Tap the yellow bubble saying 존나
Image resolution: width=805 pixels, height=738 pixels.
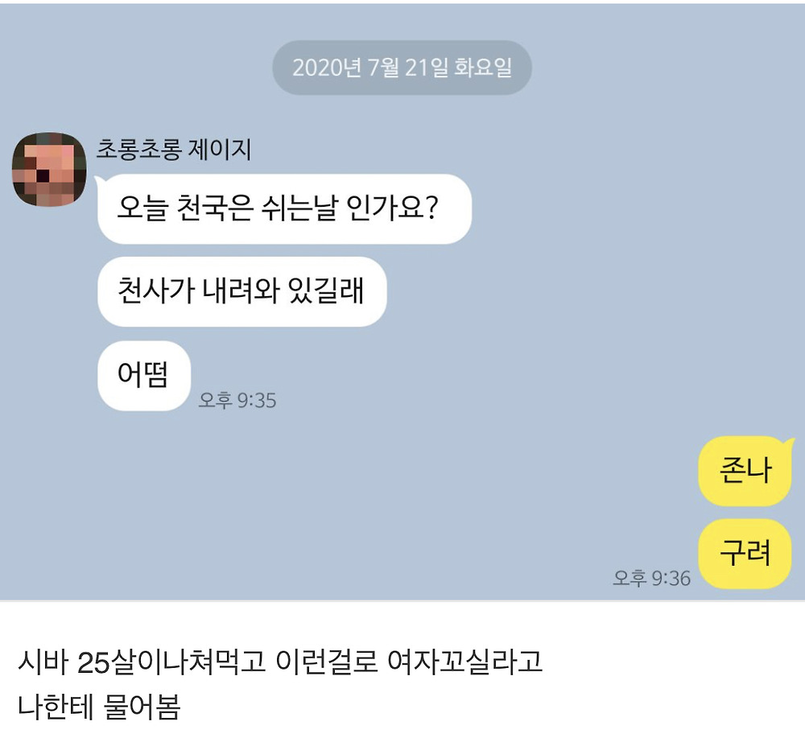(745, 471)
